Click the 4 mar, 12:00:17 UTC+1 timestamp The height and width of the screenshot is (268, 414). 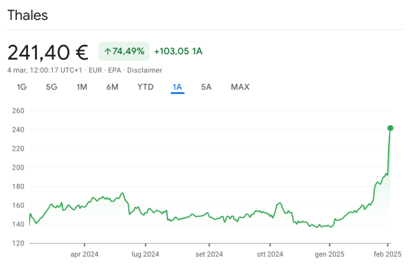coord(45,70)
